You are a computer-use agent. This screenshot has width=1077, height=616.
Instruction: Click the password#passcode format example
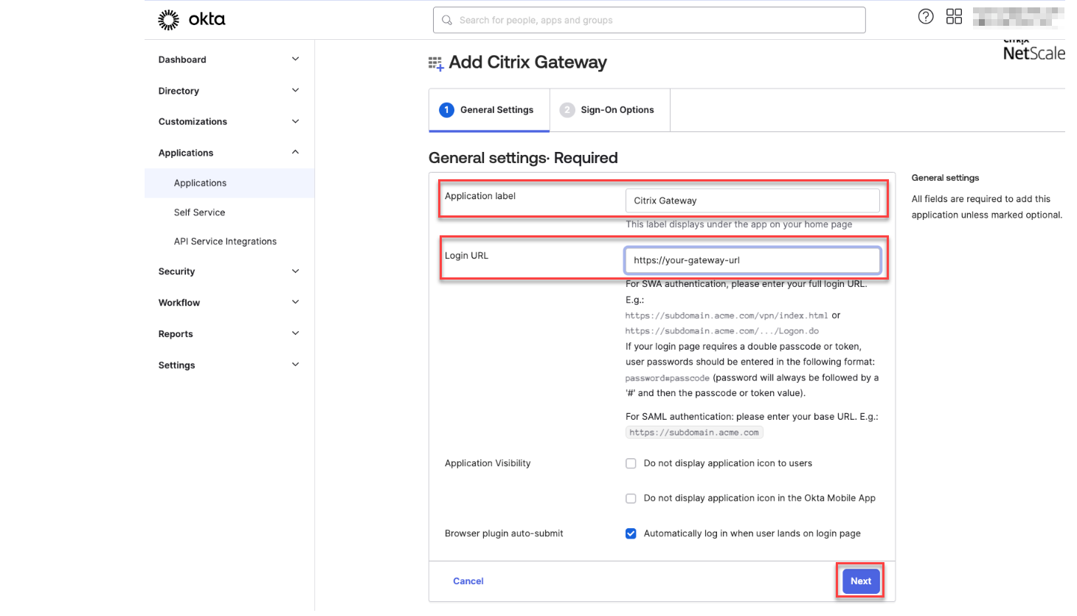(668, 378)
